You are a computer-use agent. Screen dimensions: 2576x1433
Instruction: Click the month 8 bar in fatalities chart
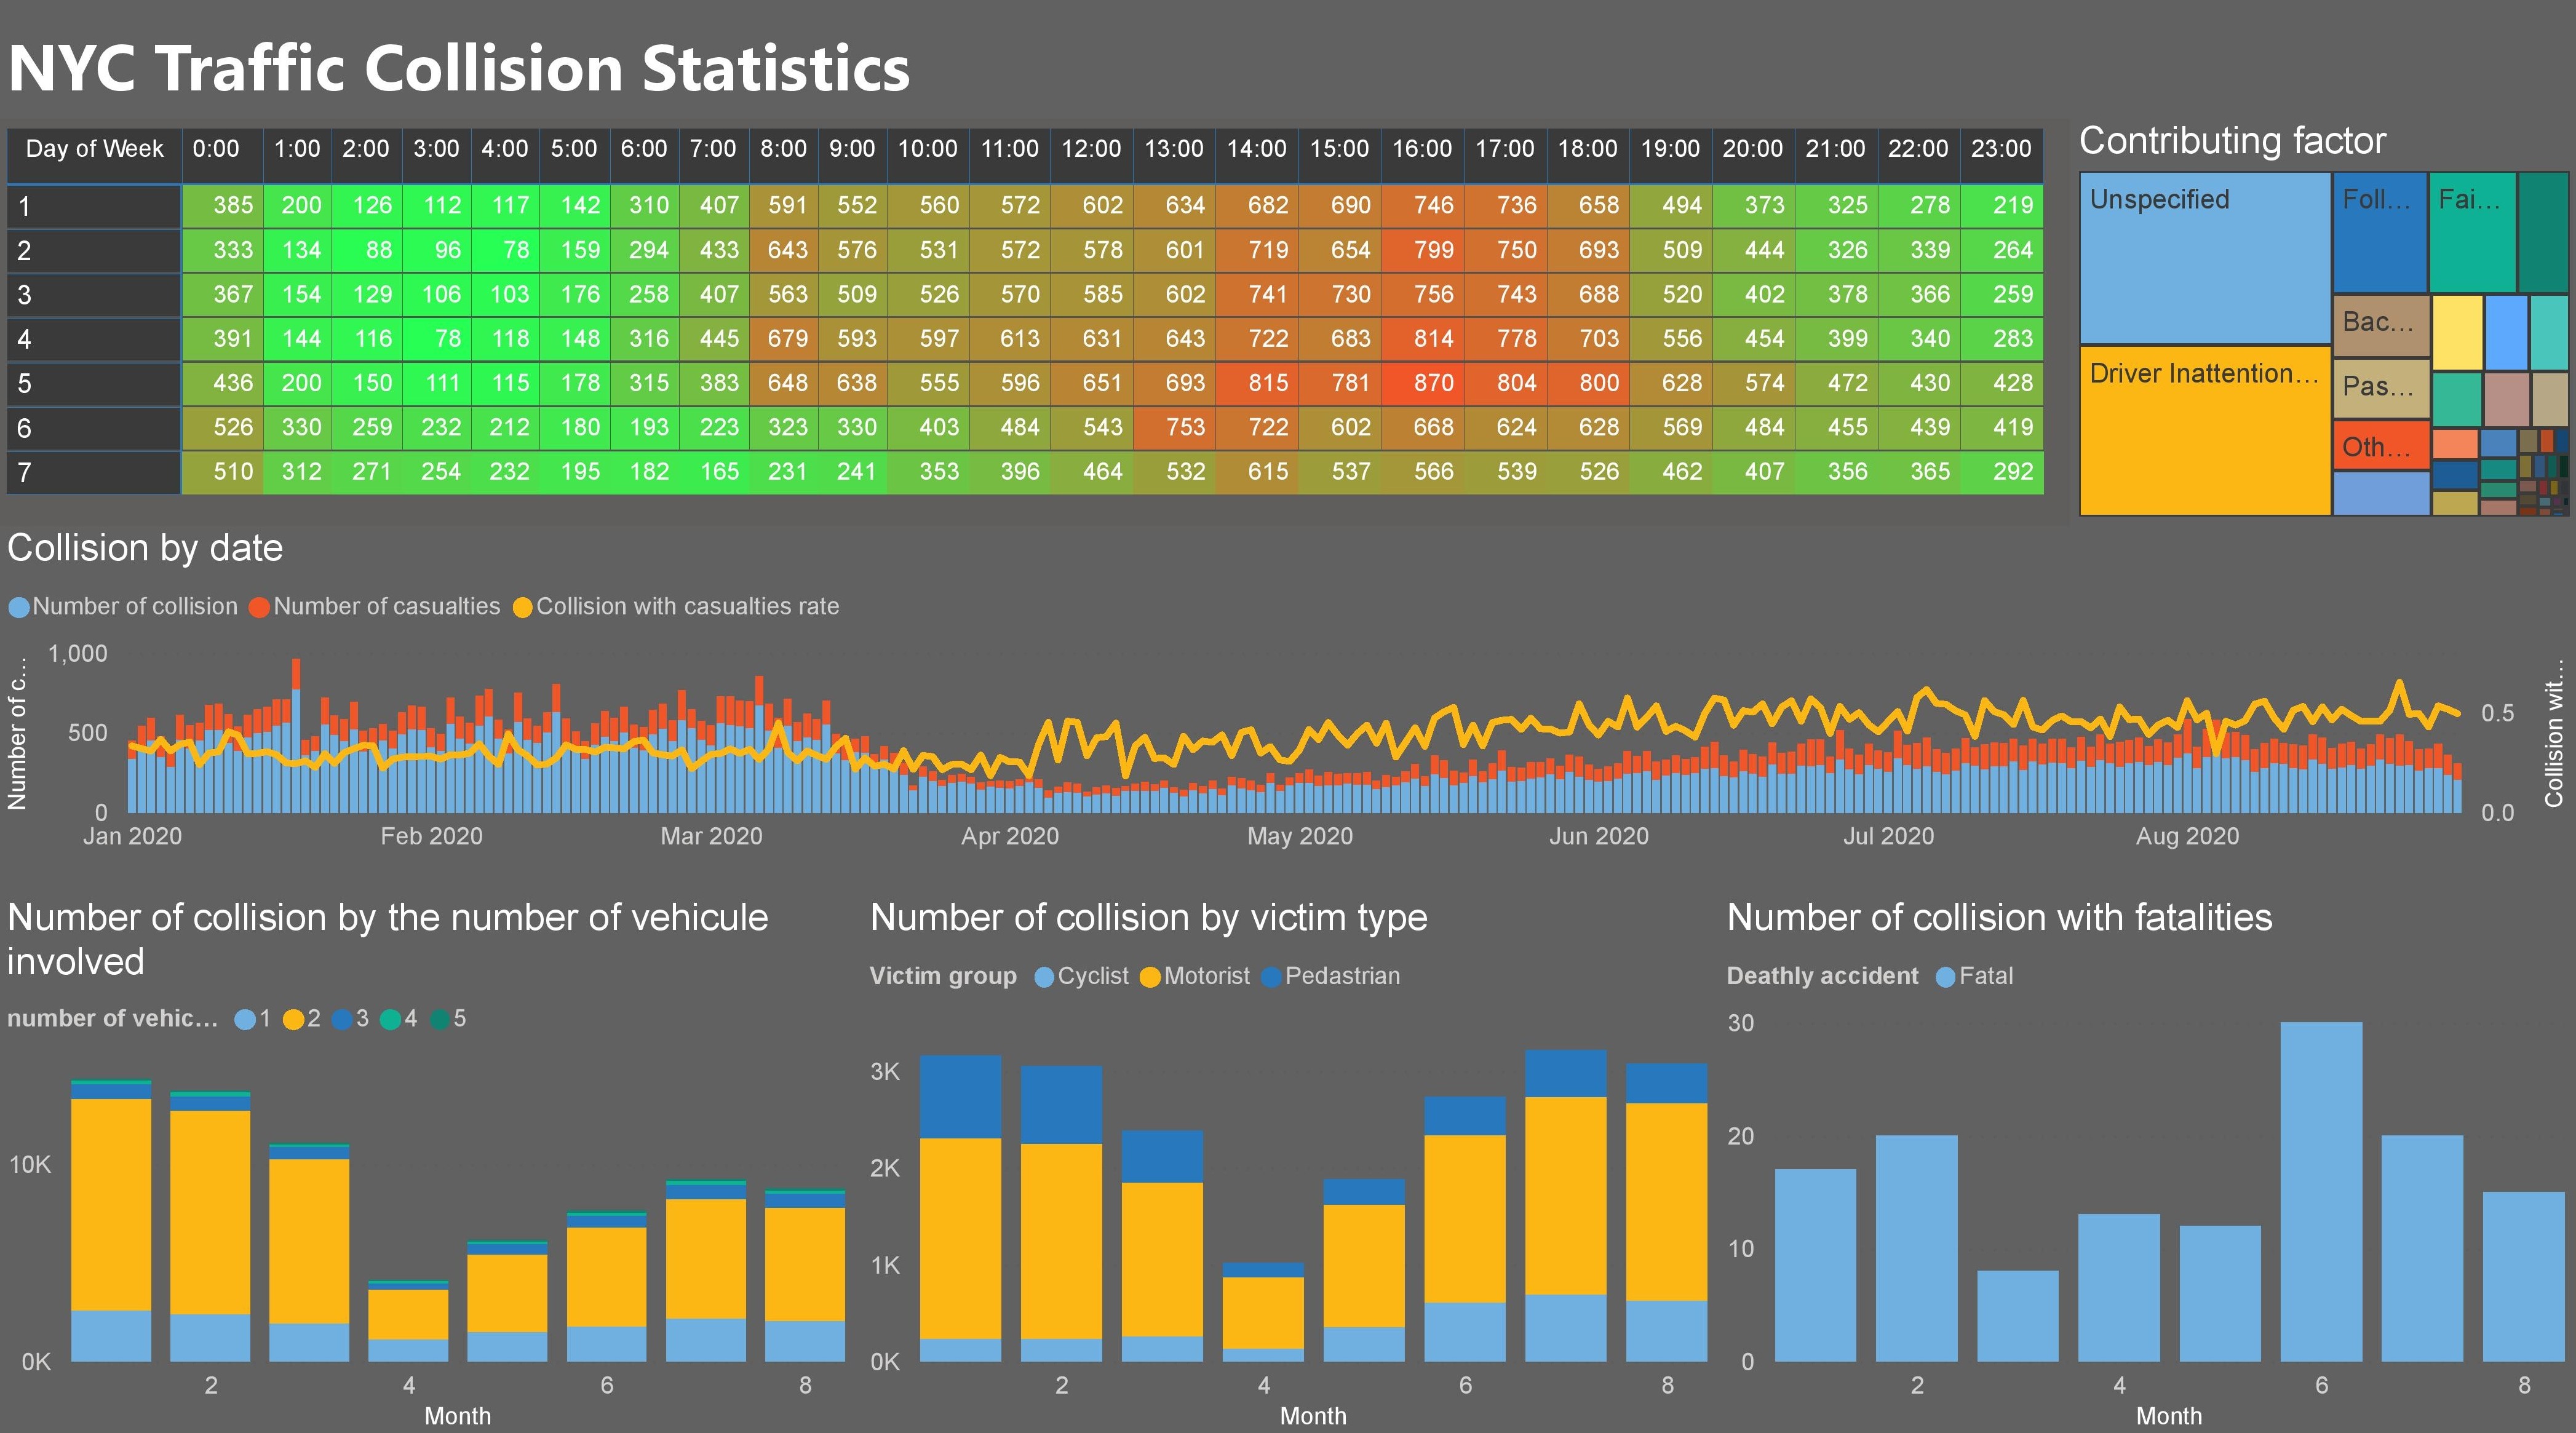coord(2523,1276)
